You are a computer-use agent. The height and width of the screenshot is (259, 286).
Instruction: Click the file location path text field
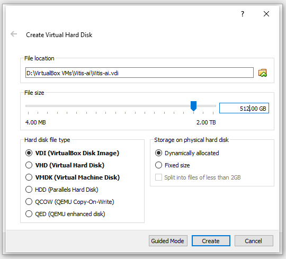coord(139,73)
